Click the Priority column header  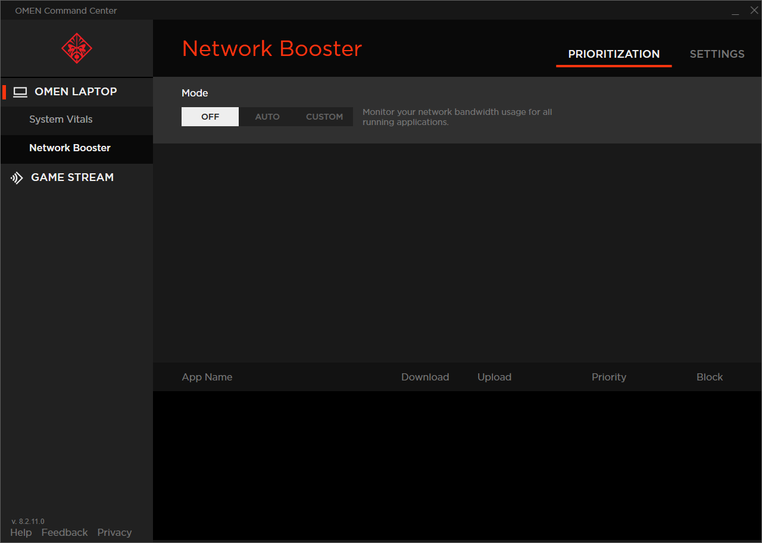(x=609, y=377)
